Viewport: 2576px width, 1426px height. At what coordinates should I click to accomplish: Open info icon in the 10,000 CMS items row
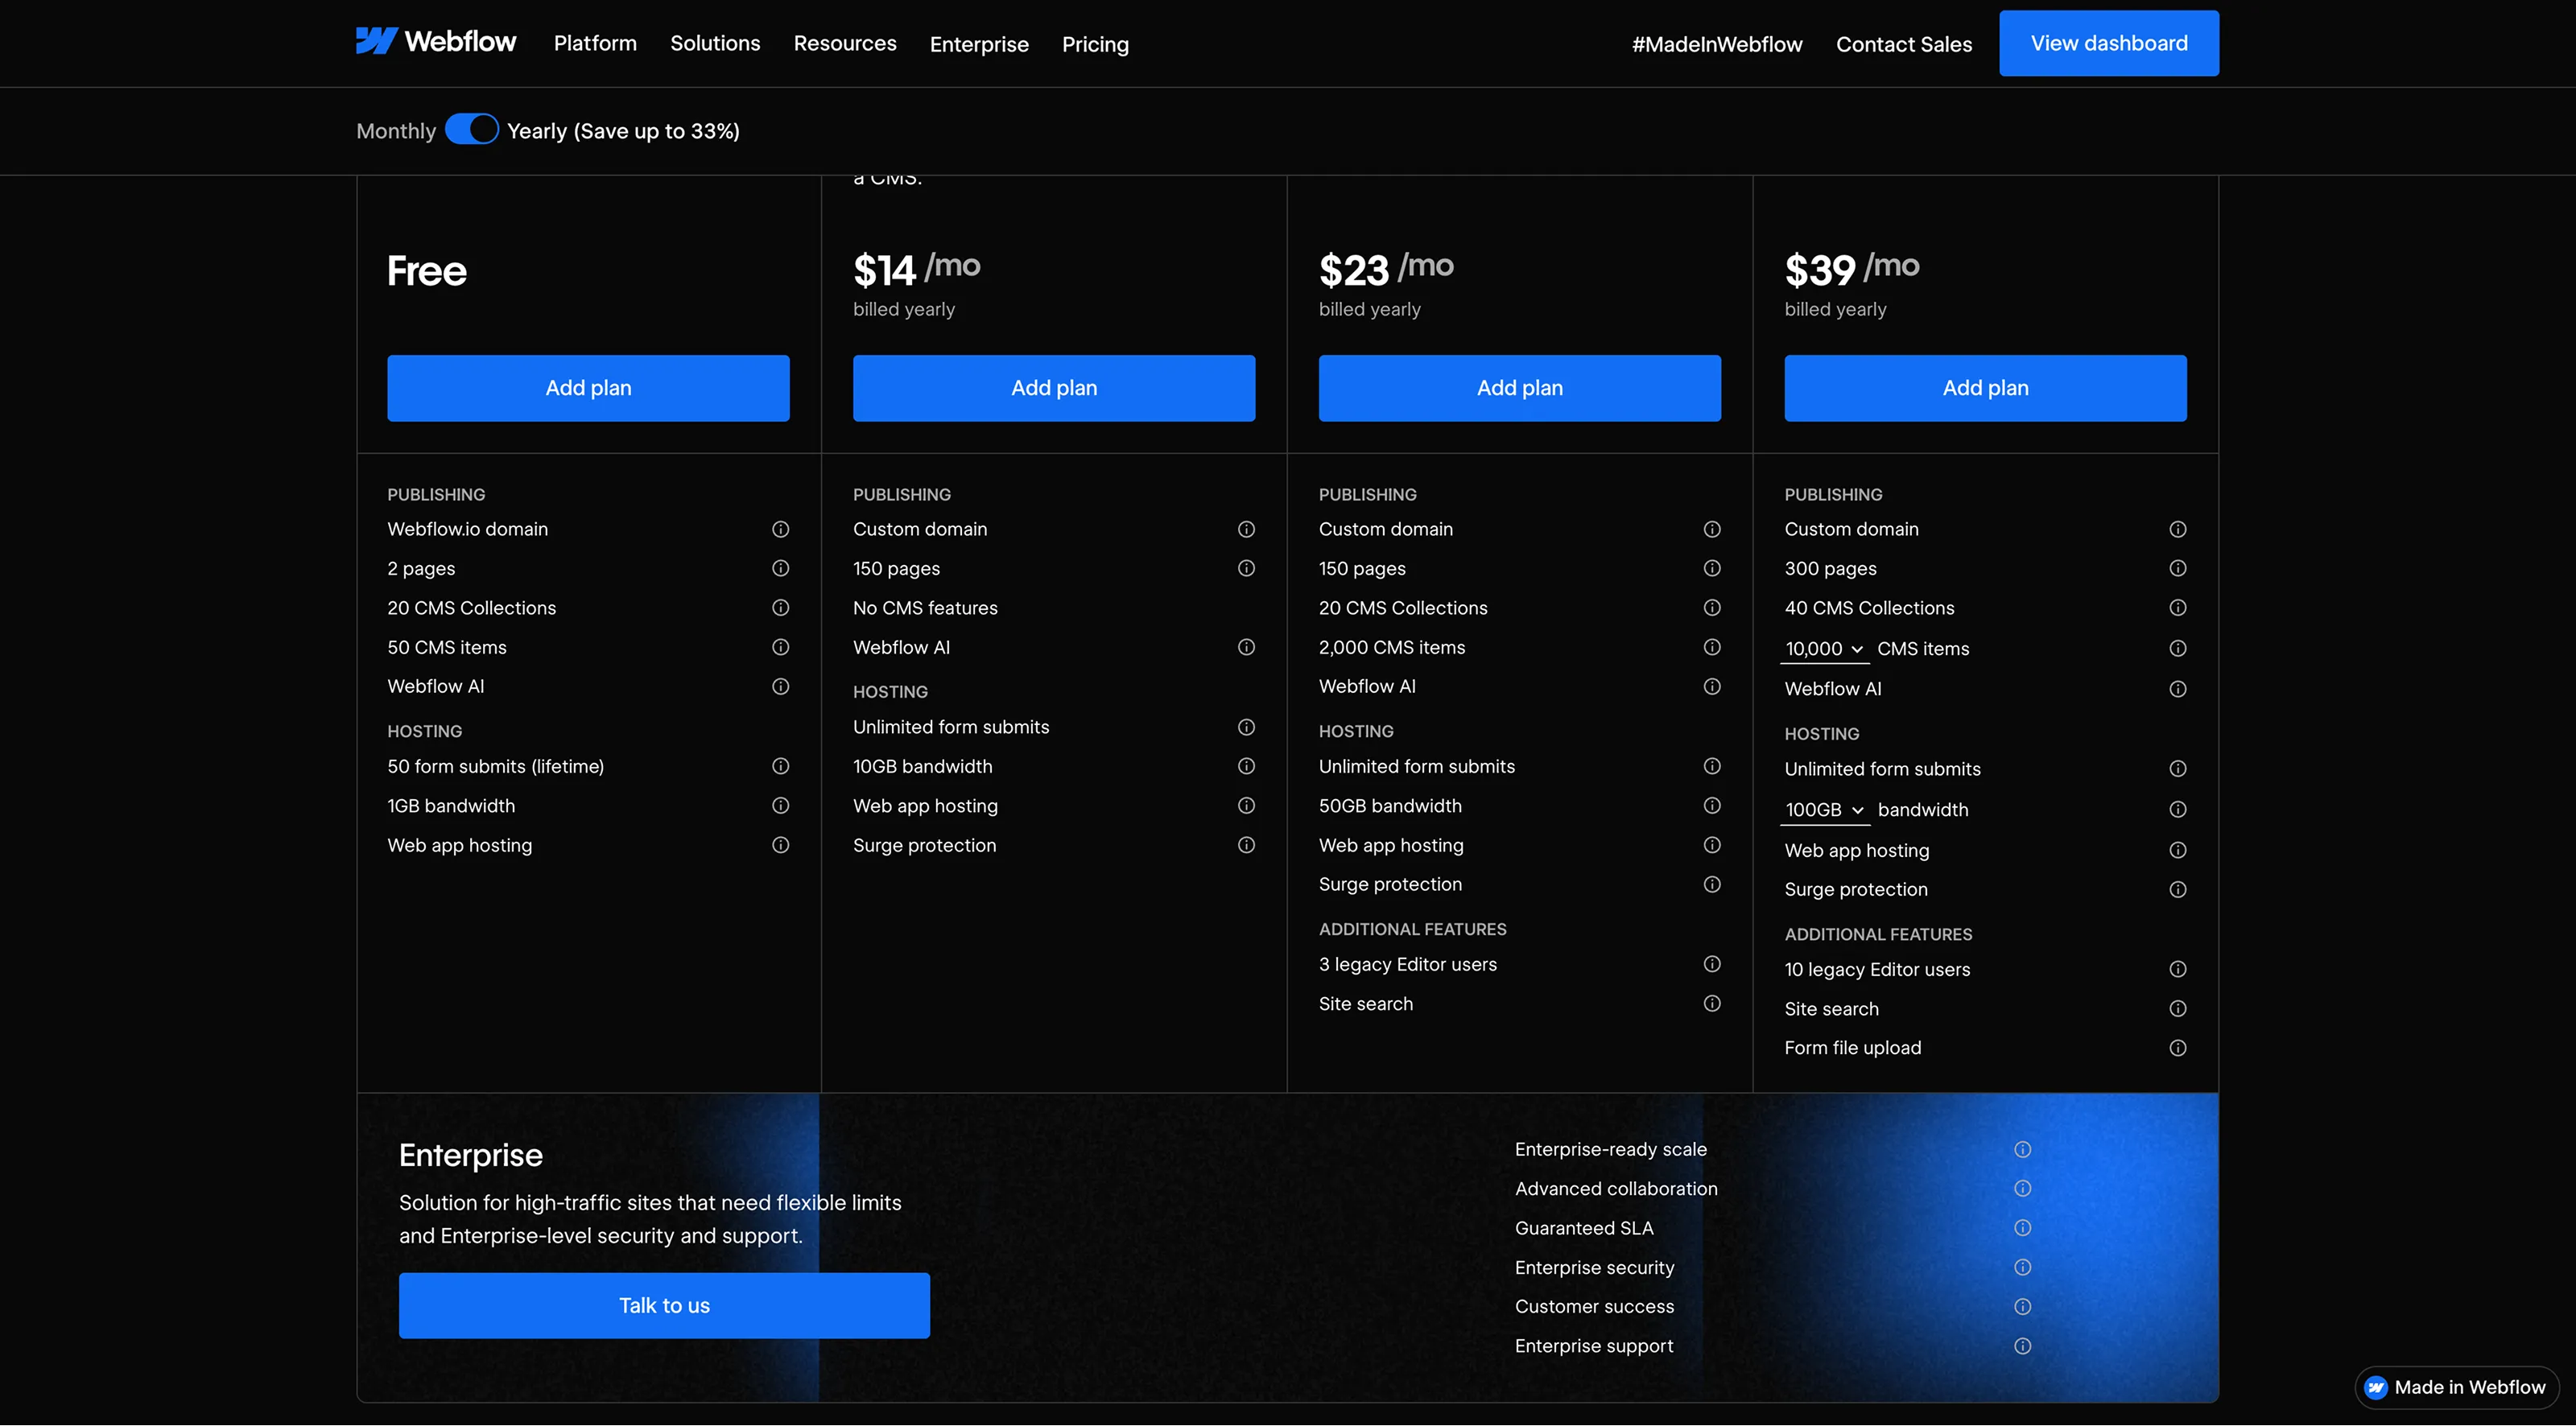coord(2178,649)
